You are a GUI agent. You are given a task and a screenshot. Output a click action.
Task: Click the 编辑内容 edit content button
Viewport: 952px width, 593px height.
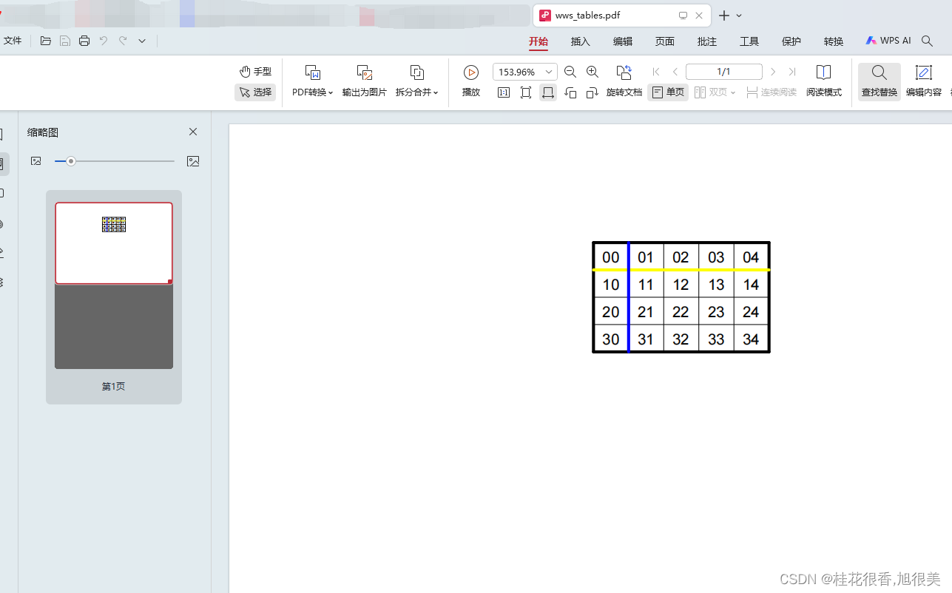coord(924,81)
